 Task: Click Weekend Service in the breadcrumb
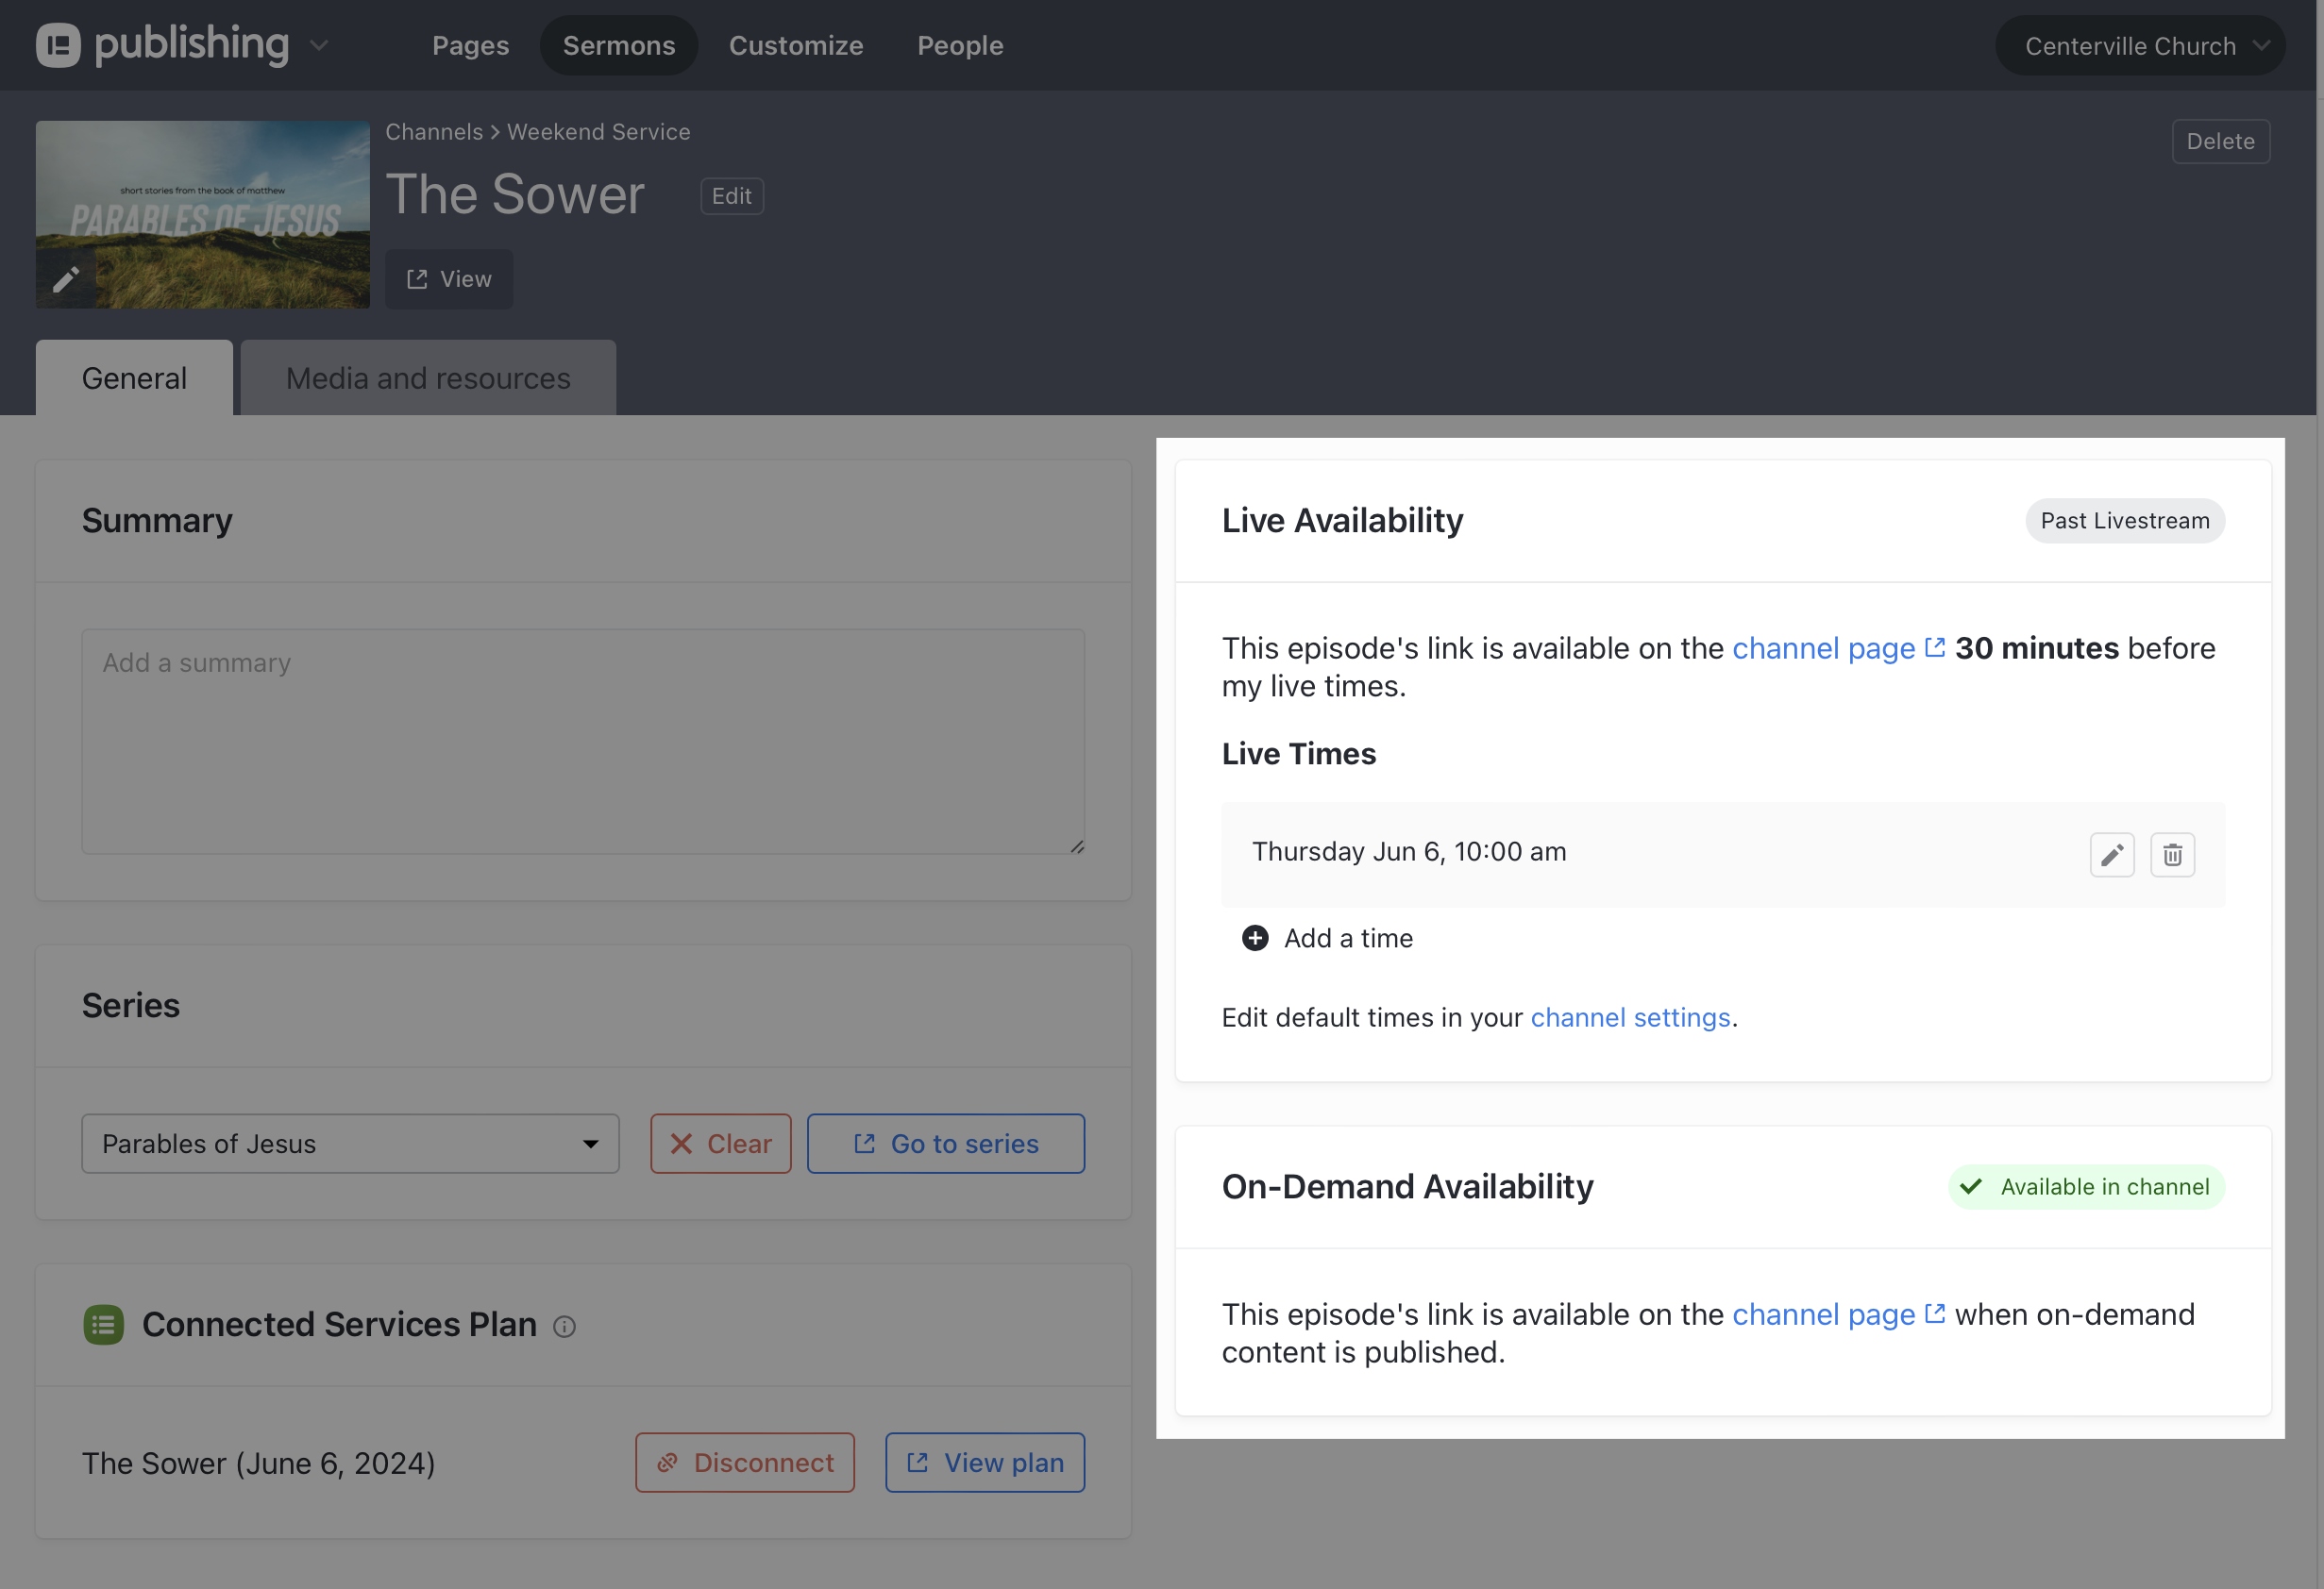tap(598, 132)
